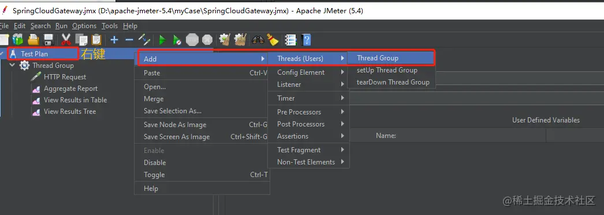The height and width of the screenshot is (215, 604).
Task: Collapse the Thread Group tree node
Action: click(12, 66)
